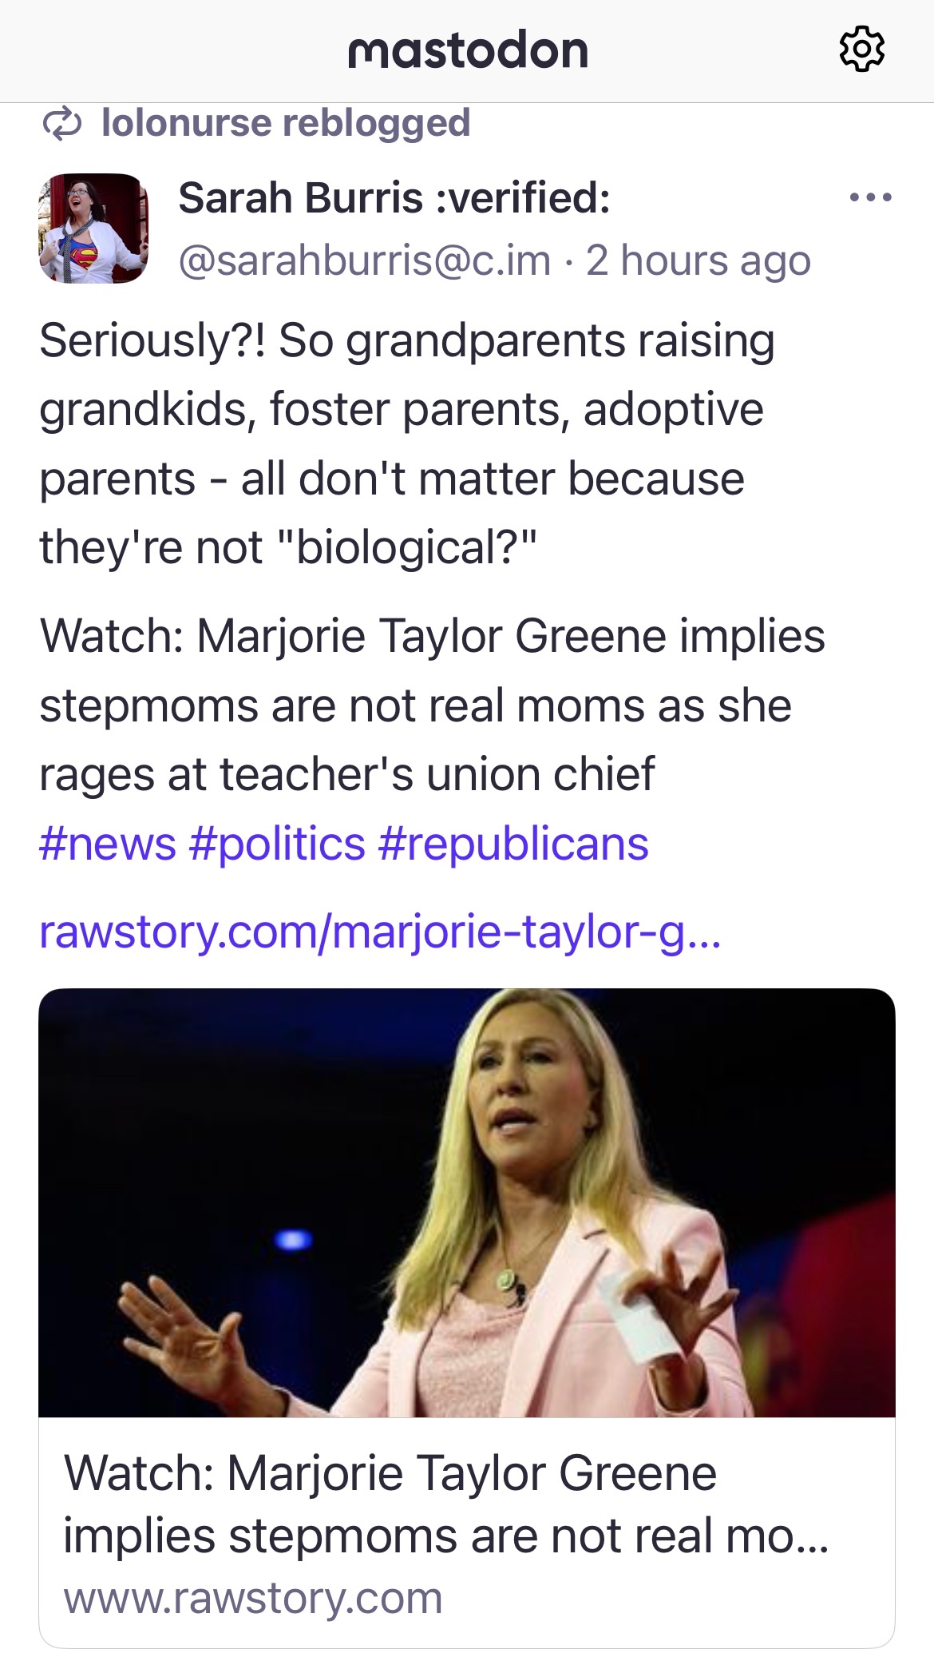Tap the 'Seriously?!' post text paragraph
The image size is (934, 1665).
coord(406,443)
